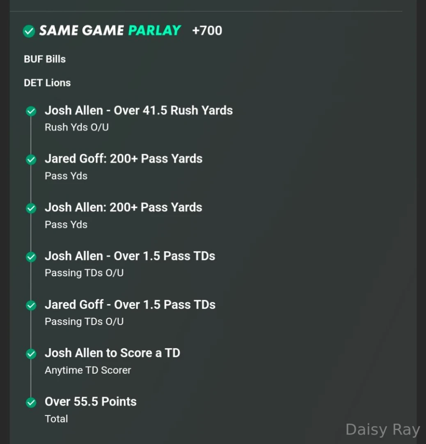Viewport: 426px width, 444px height.
Task: Click the Daisy Ray watermark text
Action: click(x=382, y=429)
